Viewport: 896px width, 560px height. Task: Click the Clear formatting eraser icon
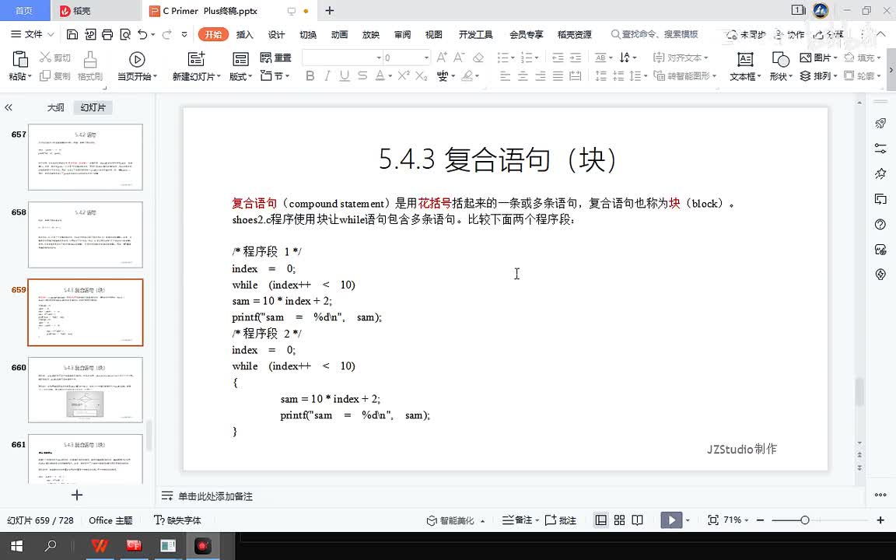[x=478, y=57]
